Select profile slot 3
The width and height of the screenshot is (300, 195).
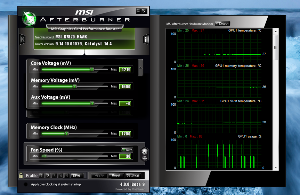point(54,176)
